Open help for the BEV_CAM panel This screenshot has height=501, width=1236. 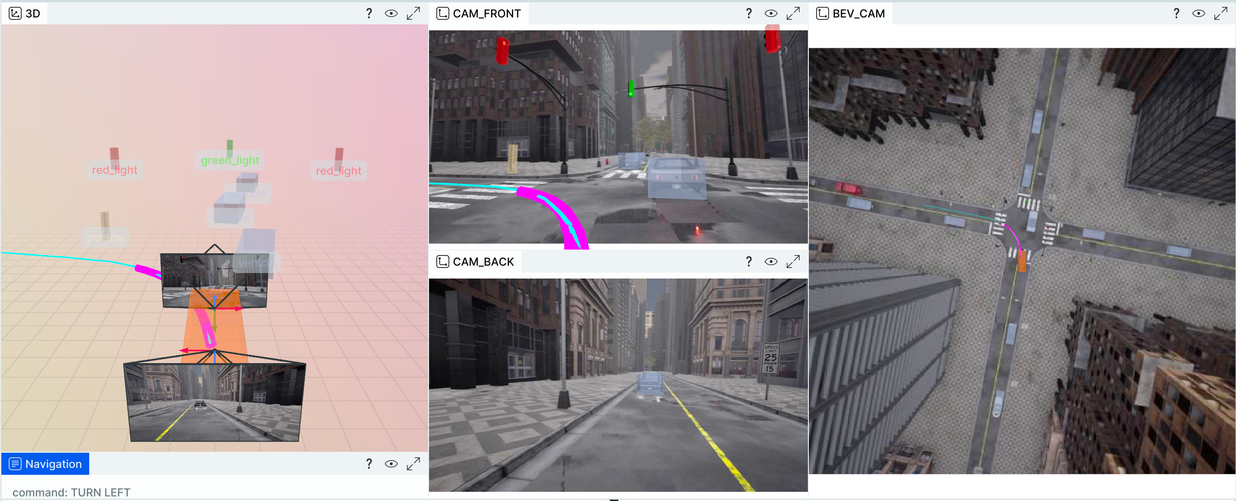[x=1176, y=13]
